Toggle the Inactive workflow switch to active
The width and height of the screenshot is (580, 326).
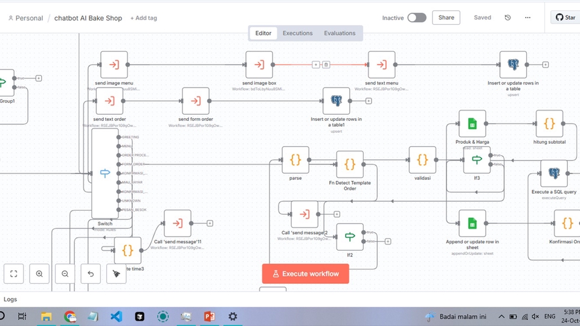coord(416,18)
